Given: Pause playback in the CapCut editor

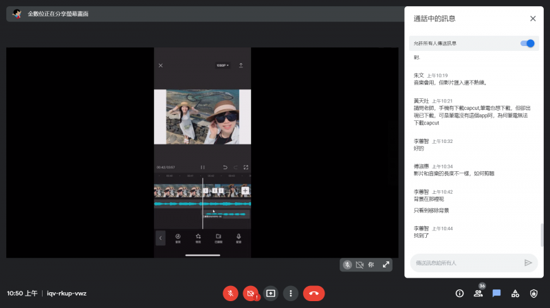Looking at the screenshot, I should point(202,167).
